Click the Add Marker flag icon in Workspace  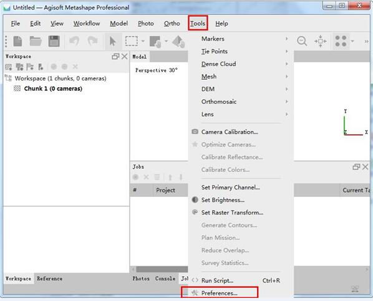point(30,67)
